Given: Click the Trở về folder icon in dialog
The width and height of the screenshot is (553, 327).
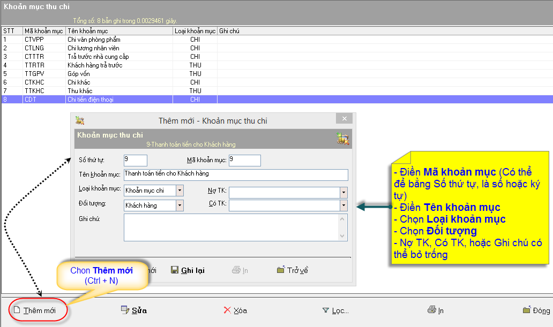Looking at the screenshot, I should [x=281, y=270].
